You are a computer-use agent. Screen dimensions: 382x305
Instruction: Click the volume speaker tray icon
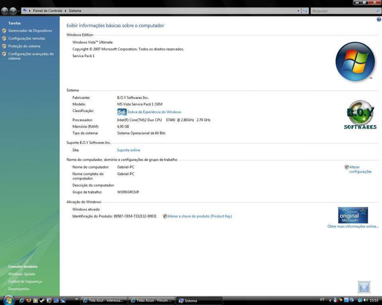click(365, 300)
